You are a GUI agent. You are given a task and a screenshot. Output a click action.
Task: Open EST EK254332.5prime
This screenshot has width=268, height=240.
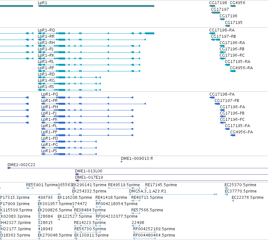[73, 194]
